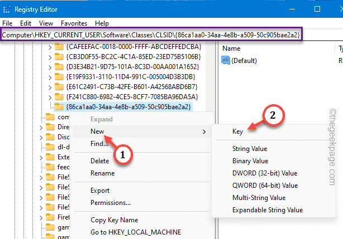The image size is (343, 239).
Task: Click folder icon of {F241C880-6982-4CE5-8CF7-7085BA96DA5A}
Action: (x=59, y=96)
